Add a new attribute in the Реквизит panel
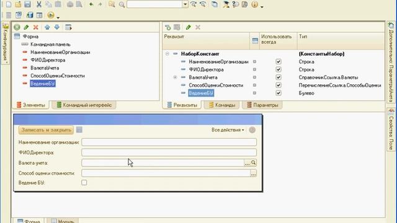This screenshot has height=223, width=397. pos(167,27)
